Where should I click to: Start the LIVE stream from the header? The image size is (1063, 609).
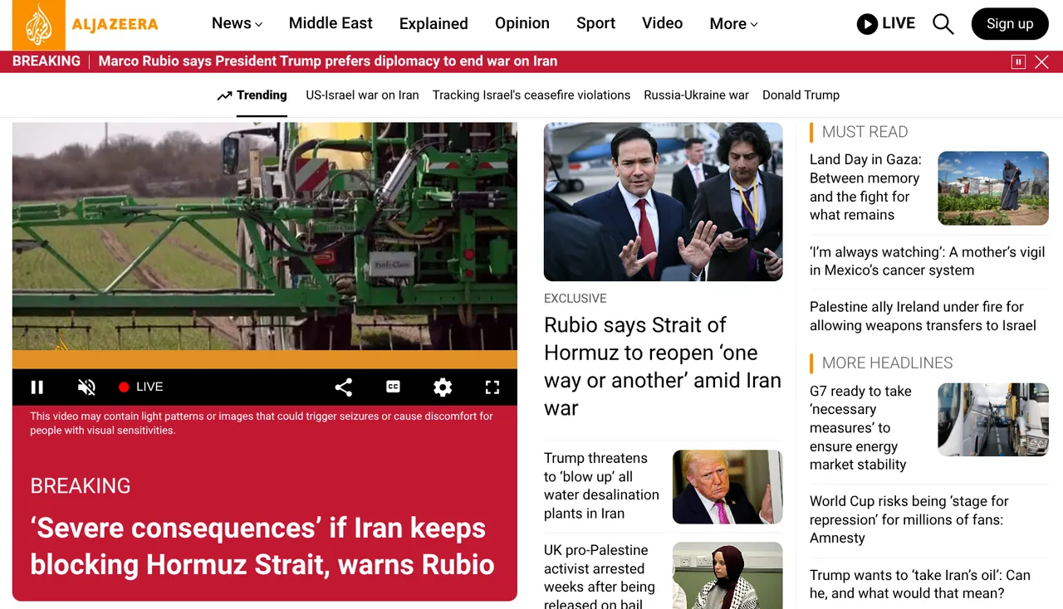coord(886,24)
